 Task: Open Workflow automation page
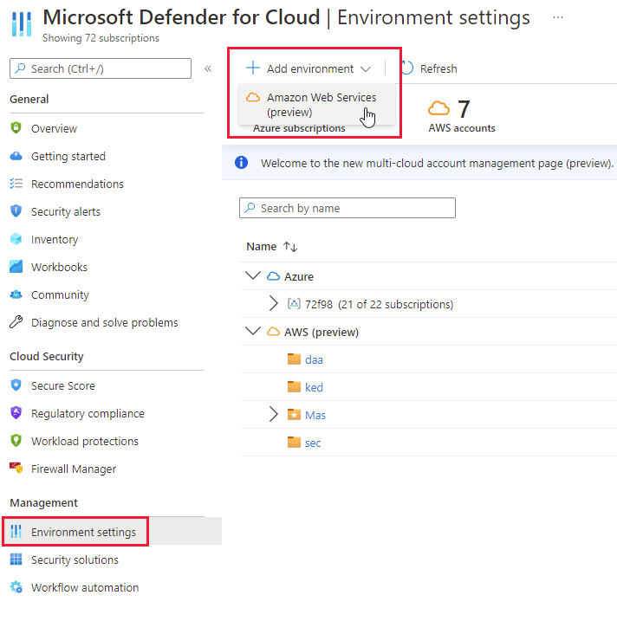coord(85,587)
